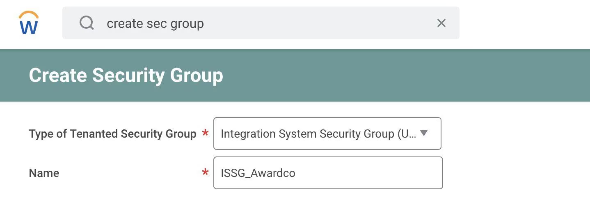Click the "Type of Tenanted Security Group" label

click(x=112, y=134)
